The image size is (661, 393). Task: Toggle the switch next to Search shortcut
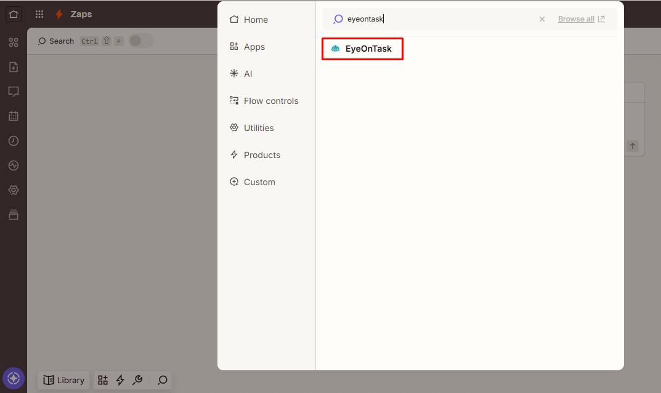(x=140, y=41)
